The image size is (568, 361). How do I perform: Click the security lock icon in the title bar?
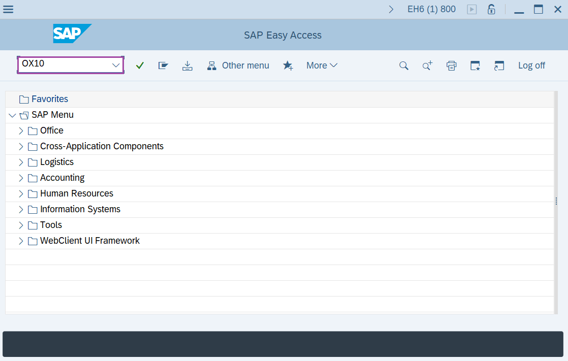pos(491,9)
